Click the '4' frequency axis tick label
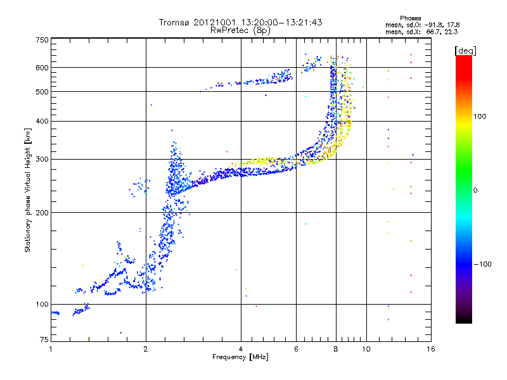Image resolution: width=507 pixels, height=380 pixels. point(241,349)
